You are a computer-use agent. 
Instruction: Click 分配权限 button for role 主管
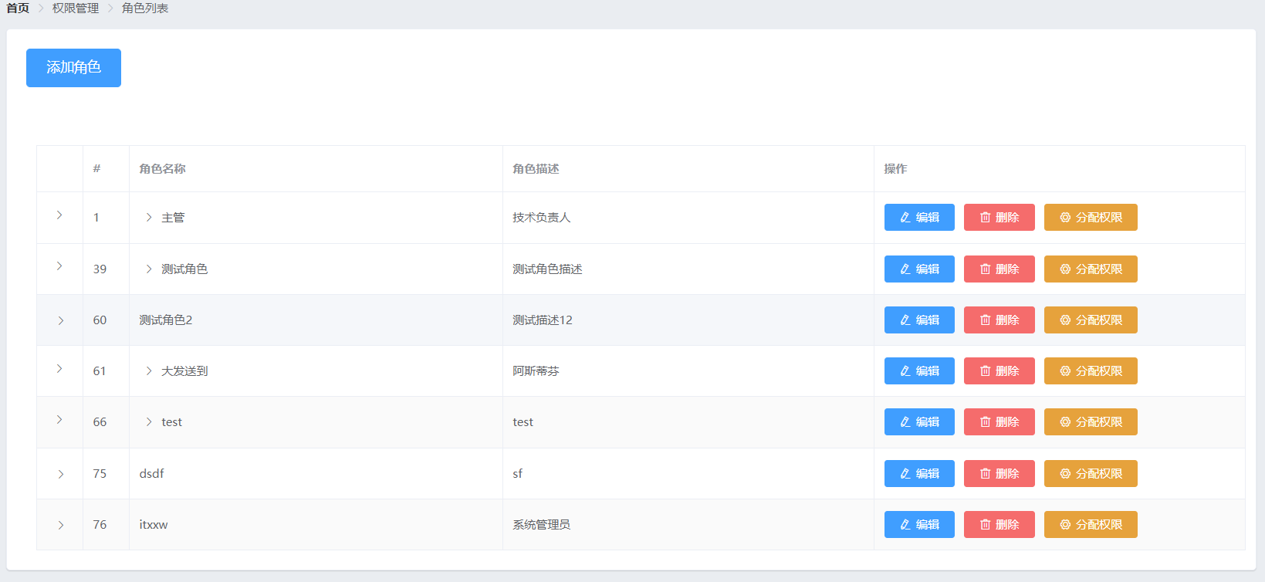click(x=1090, y=218)
